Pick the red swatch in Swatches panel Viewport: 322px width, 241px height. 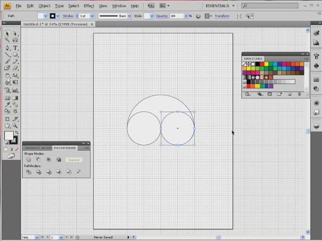pos(262,64)
